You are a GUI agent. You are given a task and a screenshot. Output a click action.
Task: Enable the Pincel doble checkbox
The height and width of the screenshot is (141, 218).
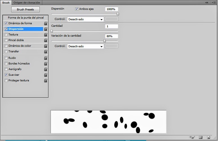6,40
